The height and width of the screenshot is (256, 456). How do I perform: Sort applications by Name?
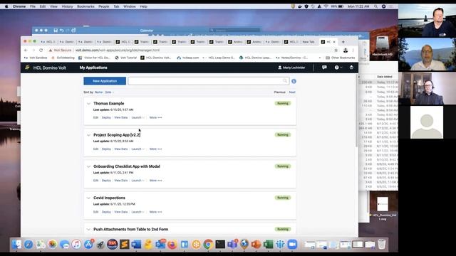[x=98, y=92]
